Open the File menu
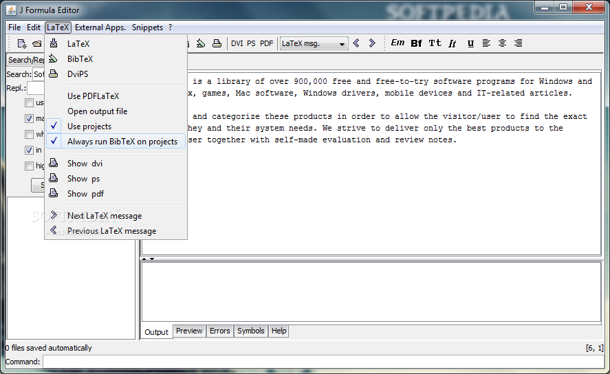This screenshot has width=610, height=374. tap(14, 27)
